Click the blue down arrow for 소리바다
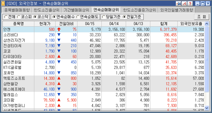 59,35
